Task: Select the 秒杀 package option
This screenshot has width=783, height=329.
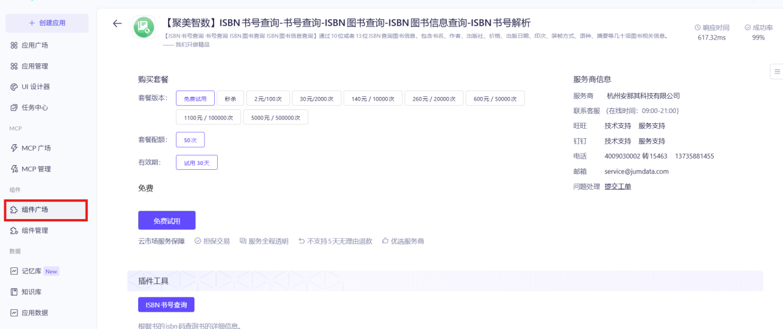Action: tap(230, 99)
